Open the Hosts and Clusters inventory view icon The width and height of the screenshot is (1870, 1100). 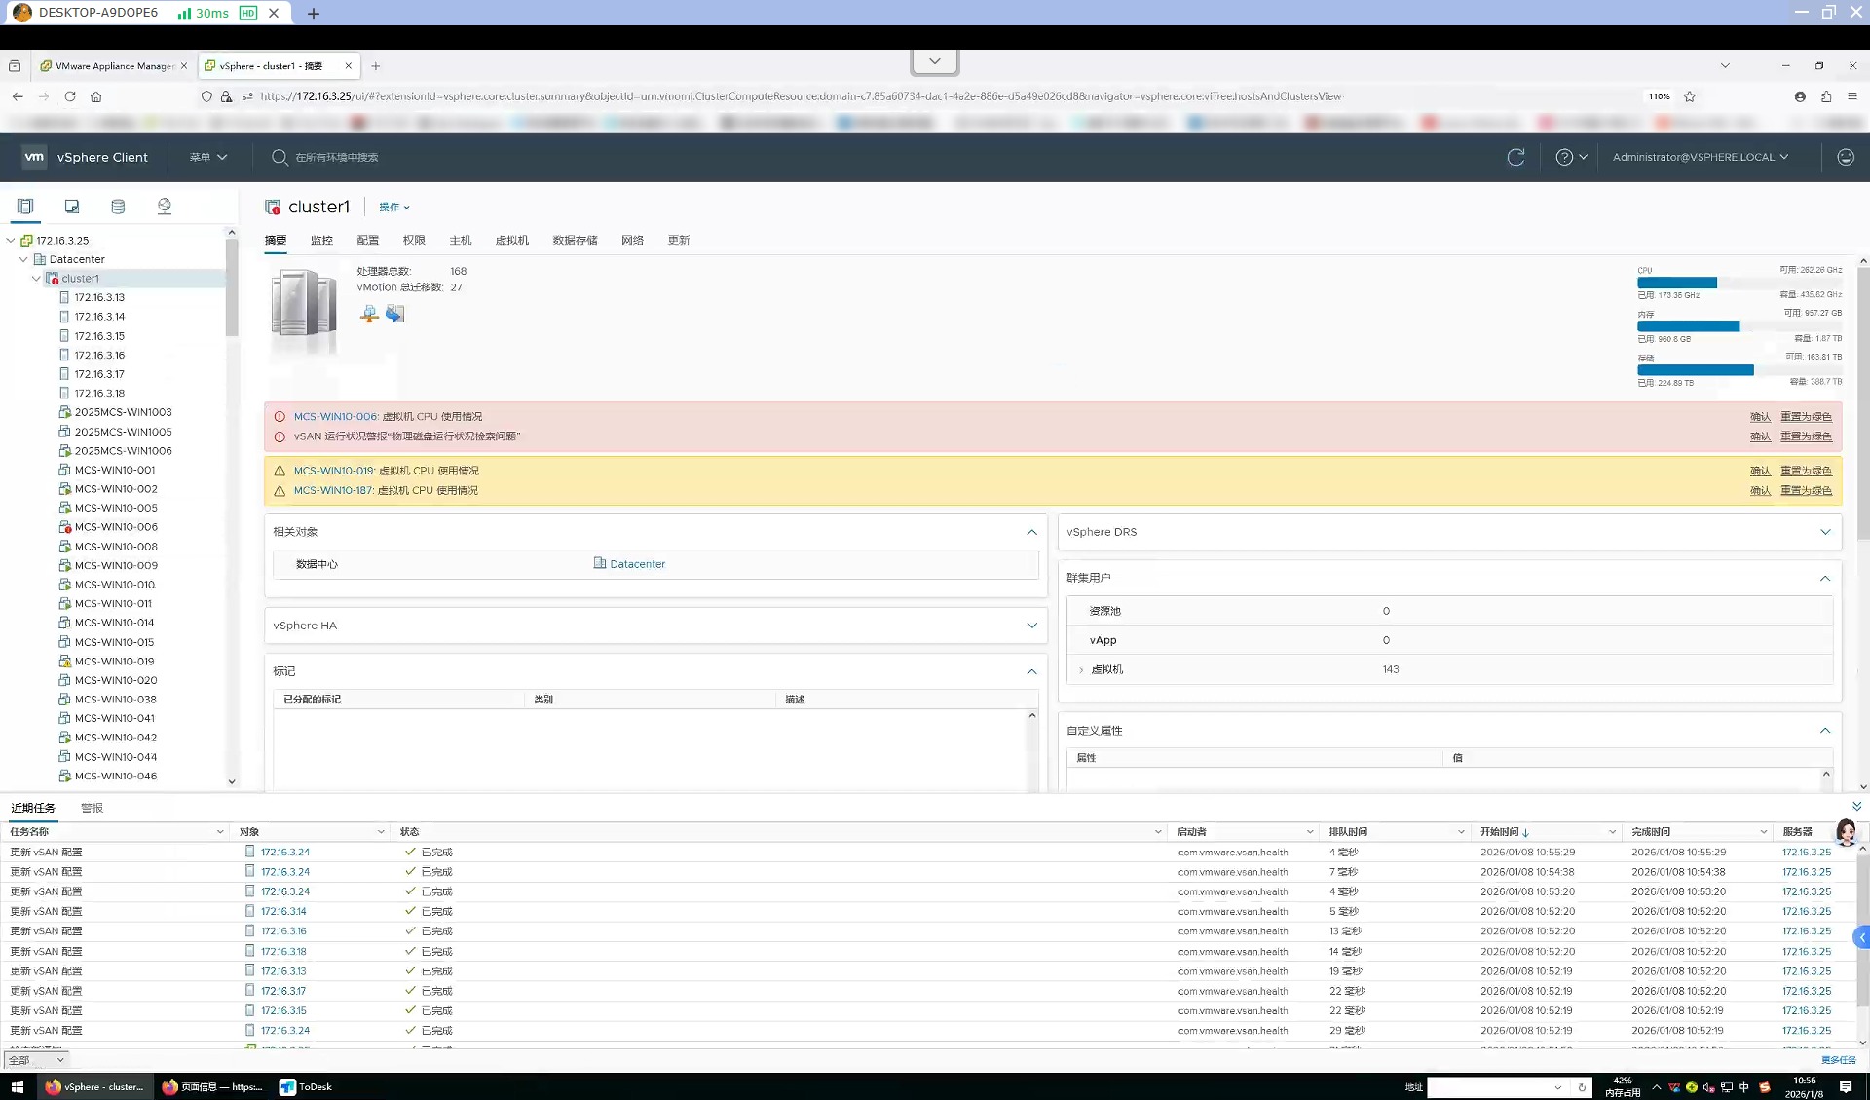click(x=25, y=207)
